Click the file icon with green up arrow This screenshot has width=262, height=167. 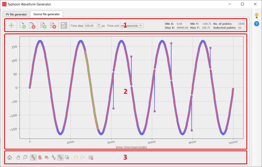pos(23,26)
